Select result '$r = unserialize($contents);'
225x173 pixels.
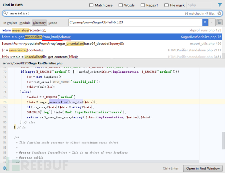pyautogui.click(x=111, y=50)
